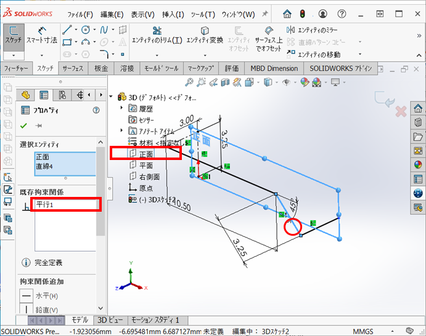
Task: Switch to モーション スタディ 1 tab
Action: coord(154,320)
